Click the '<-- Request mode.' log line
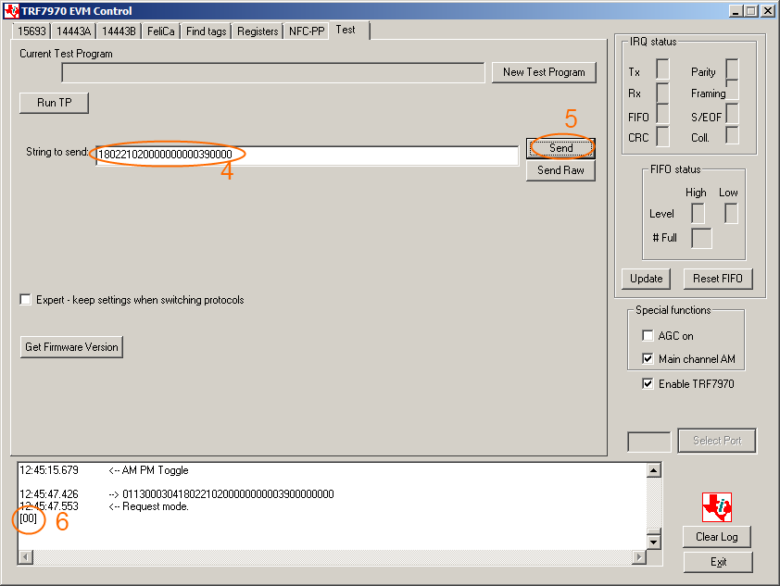This screenshot has height=586, width=780. tap(148, 506)
